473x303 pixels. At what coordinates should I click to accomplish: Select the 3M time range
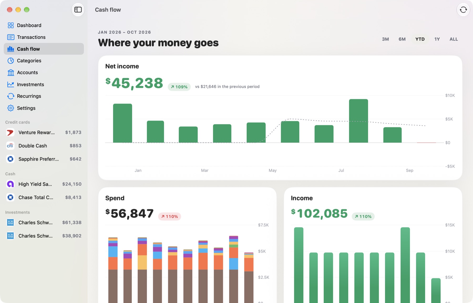pyautogui.click(x=385, y=39)
